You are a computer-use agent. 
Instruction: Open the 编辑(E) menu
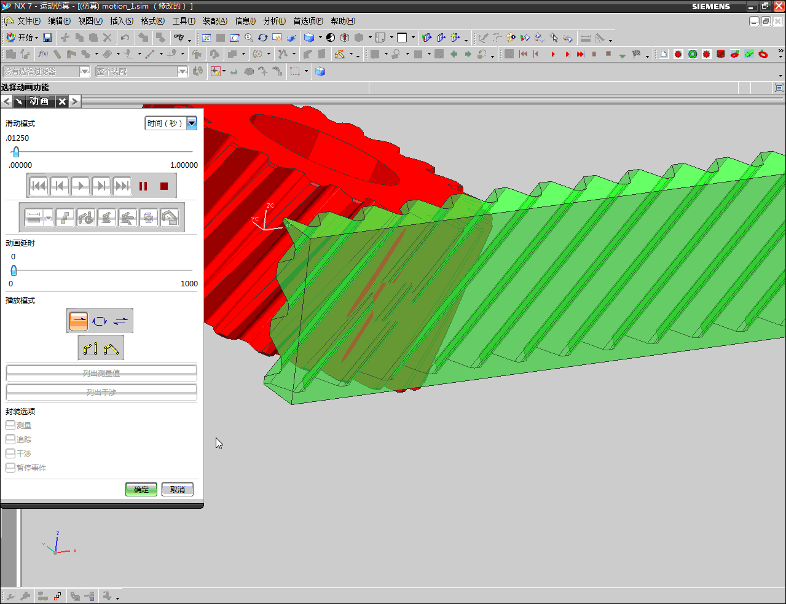(60, 21)
